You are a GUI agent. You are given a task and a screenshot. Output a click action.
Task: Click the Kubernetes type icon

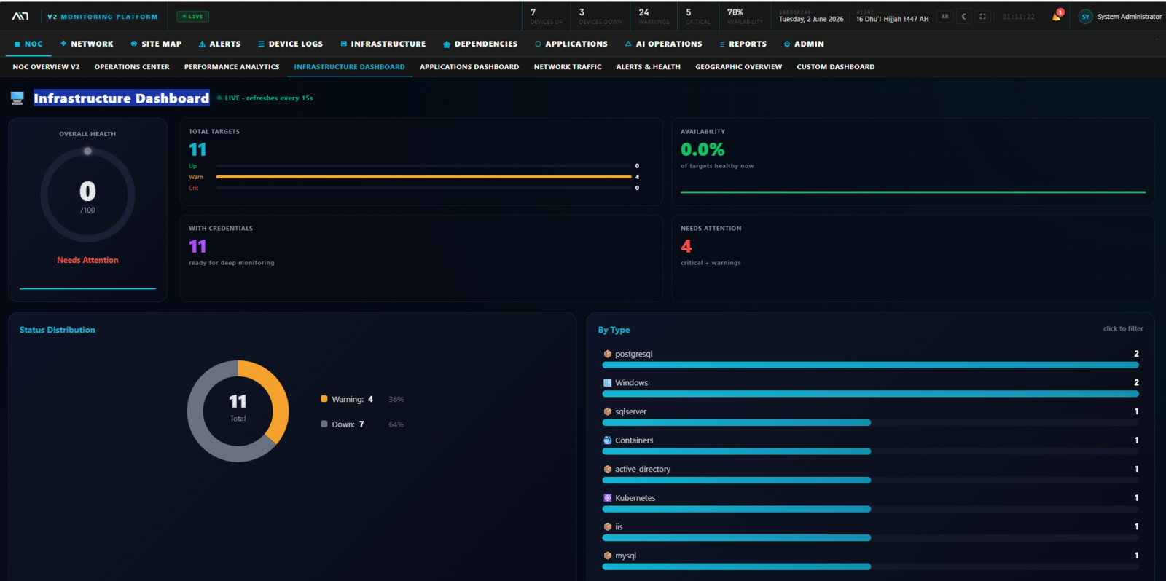608,498
